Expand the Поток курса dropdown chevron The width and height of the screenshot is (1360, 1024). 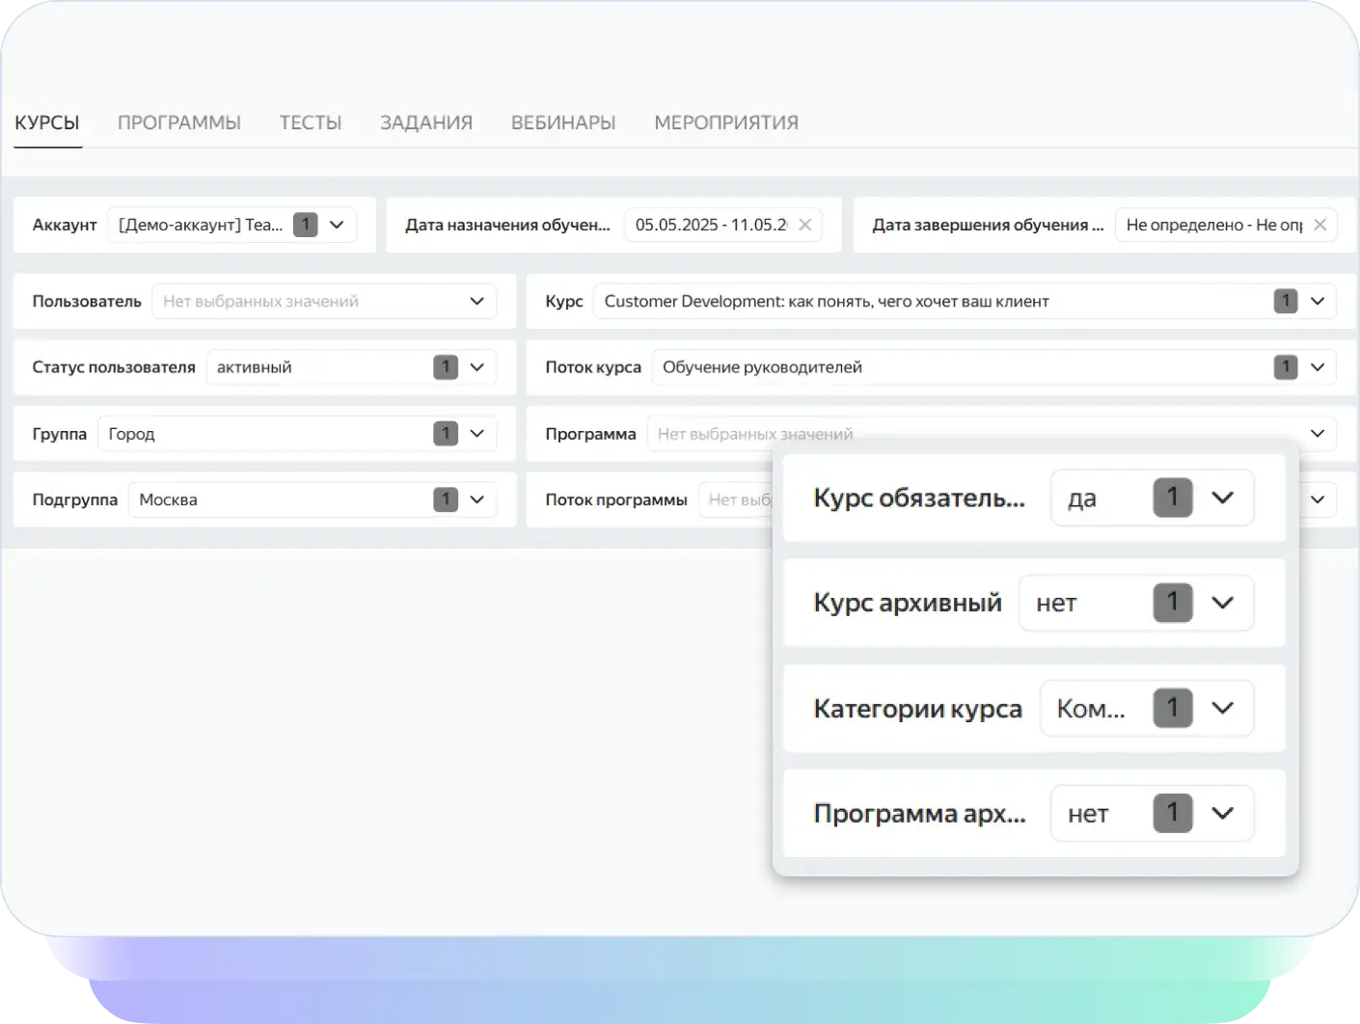1318,367
